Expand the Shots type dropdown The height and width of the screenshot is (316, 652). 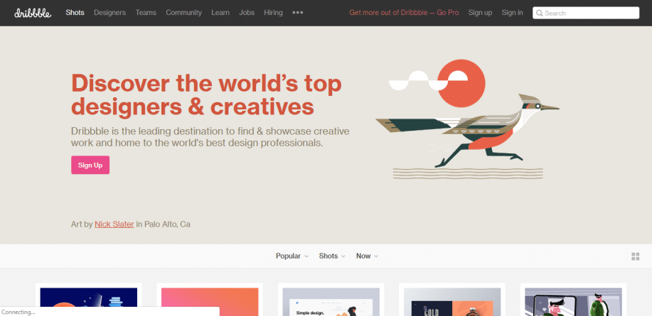click(x=332, y=256)
